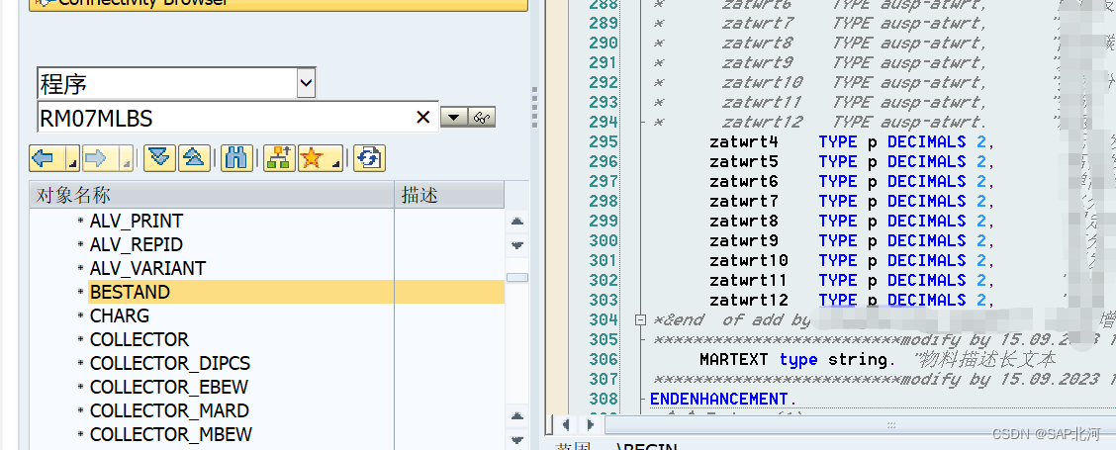Click the object hierarchy superordinate icon
1116x450 pixels.
279,158
